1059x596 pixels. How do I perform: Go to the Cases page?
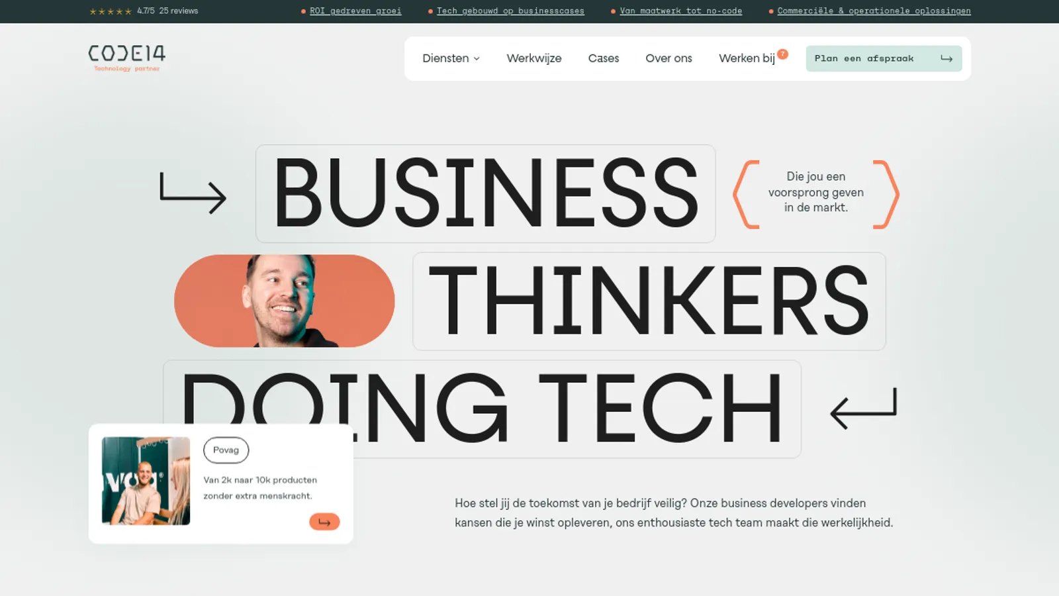pyautogui.click(x=604, y=58)
